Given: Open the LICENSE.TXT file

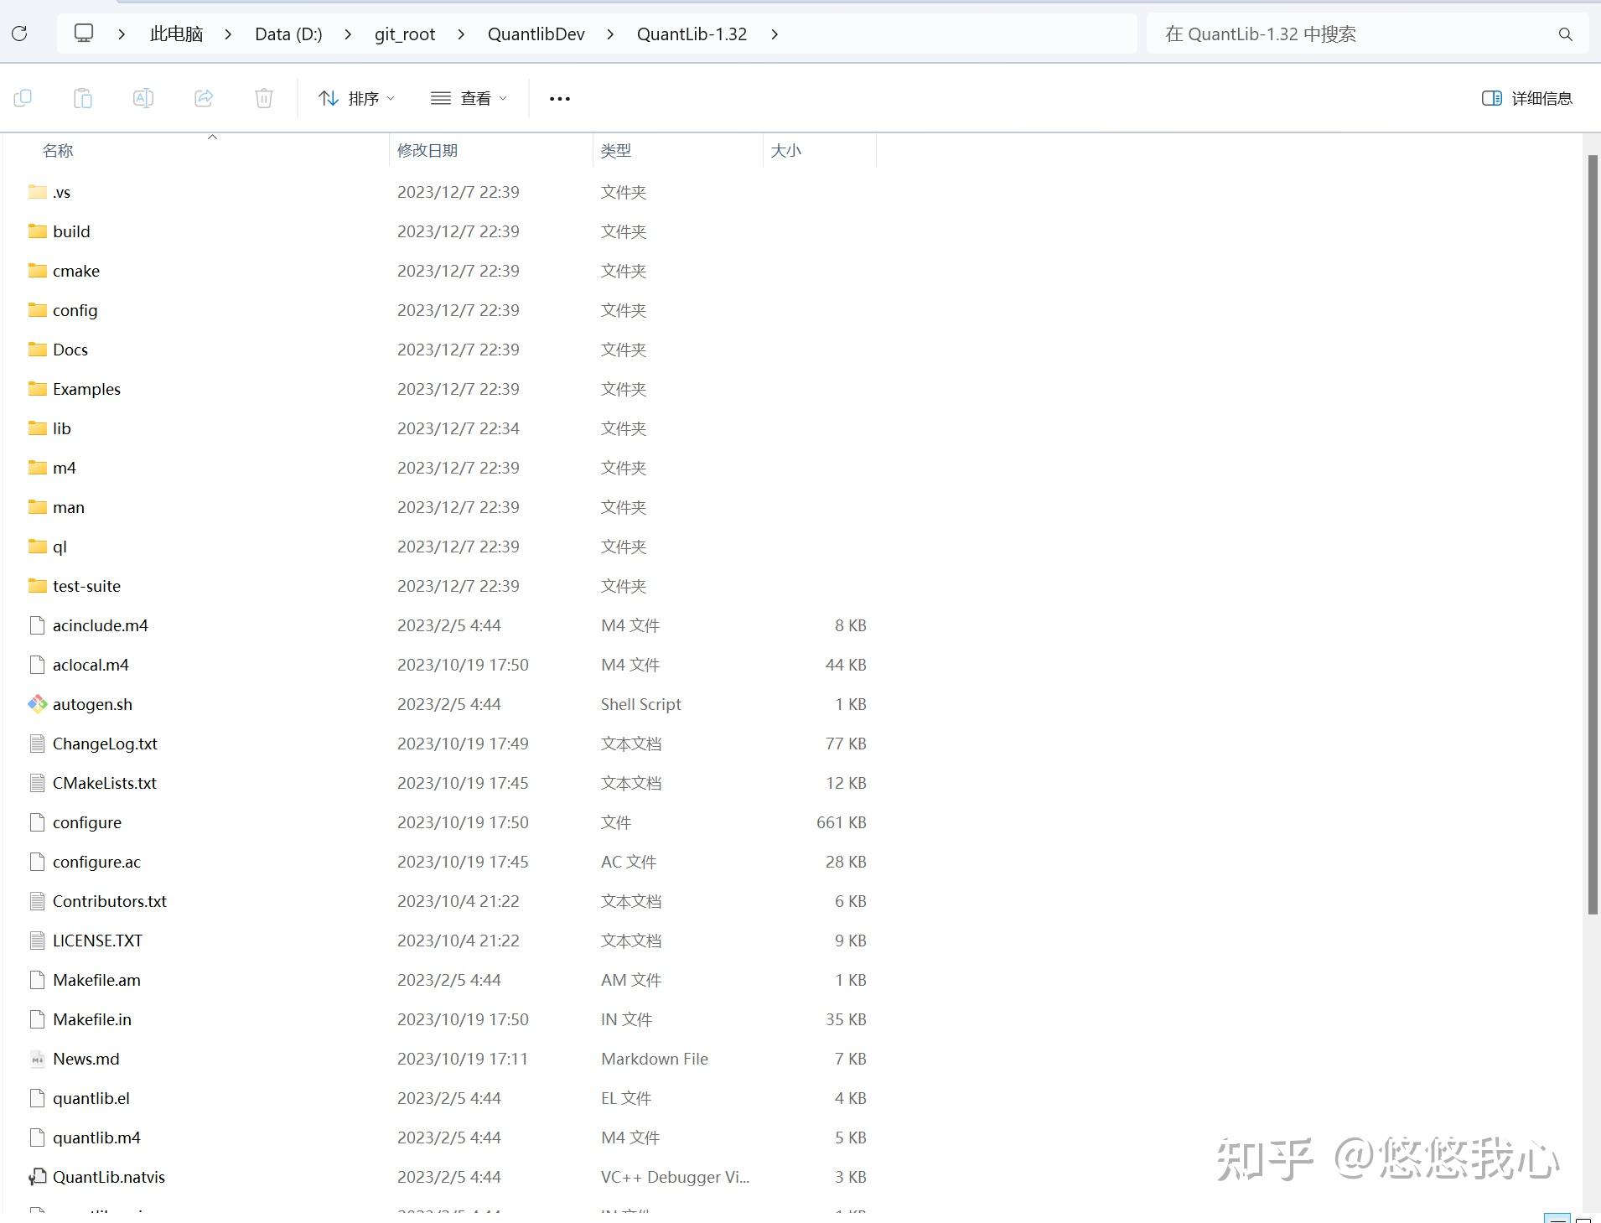Looking at the screenshot, I should pyautogui.click(x=97, y=940).
